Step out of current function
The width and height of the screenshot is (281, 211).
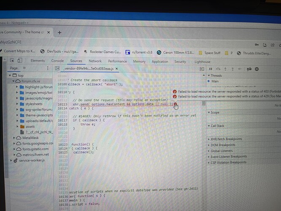[x=232, y=69]
